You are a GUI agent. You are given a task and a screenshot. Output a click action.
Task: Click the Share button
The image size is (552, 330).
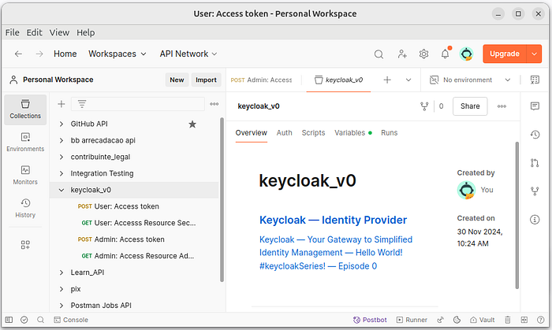(x=470, y=106)
